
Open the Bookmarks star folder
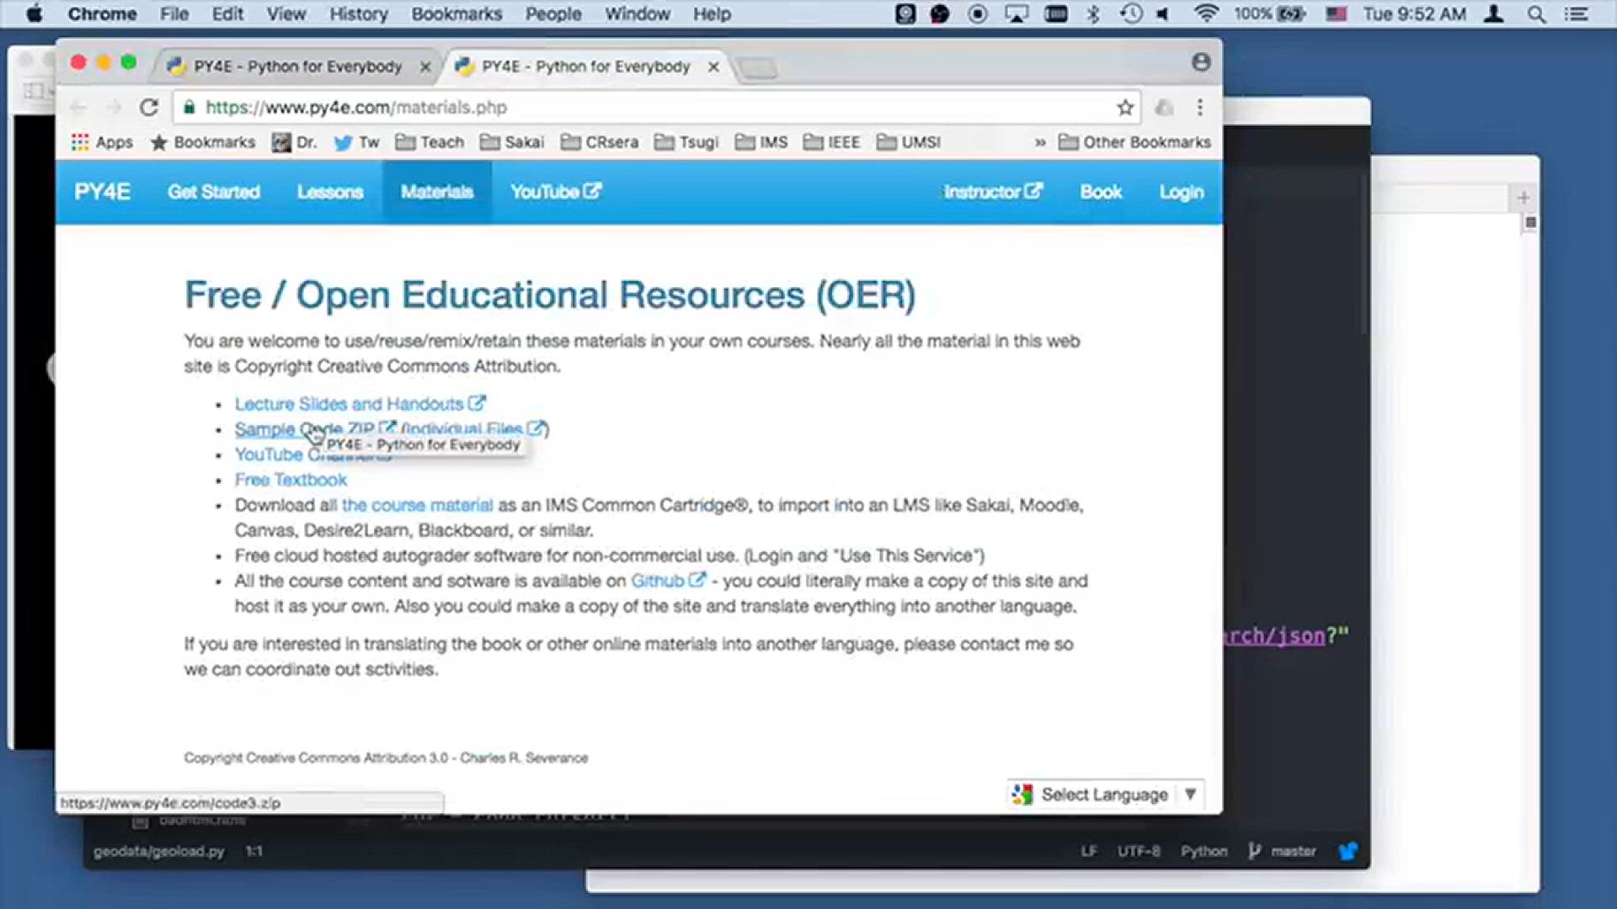(202, 142)
